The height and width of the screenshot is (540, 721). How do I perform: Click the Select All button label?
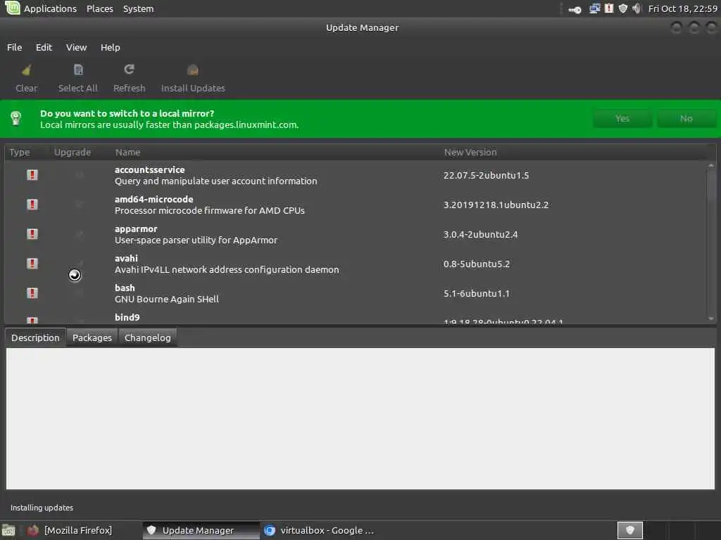tap(77, 88)
